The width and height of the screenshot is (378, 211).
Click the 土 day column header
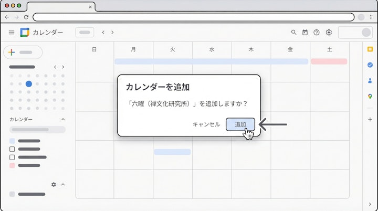tap(330, 49)
